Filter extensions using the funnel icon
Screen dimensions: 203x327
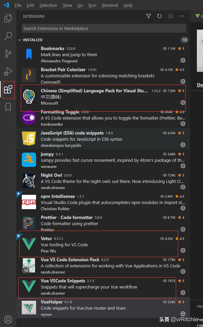149,16
